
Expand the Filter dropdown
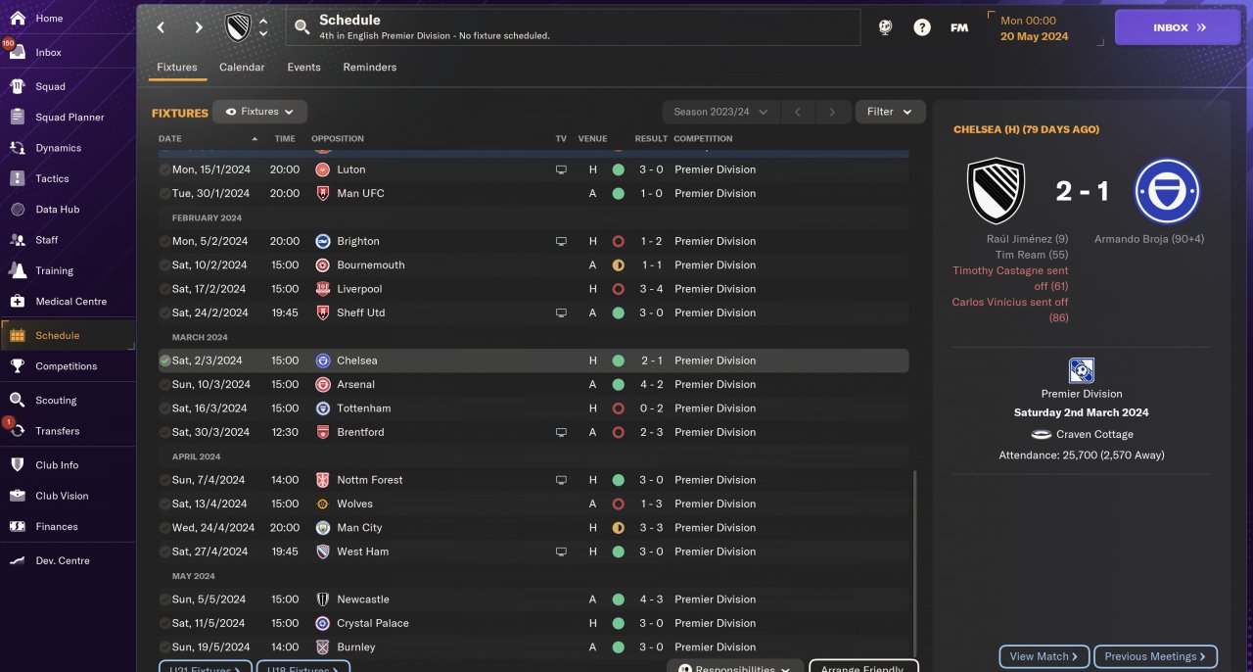click(x=890, y=112)
